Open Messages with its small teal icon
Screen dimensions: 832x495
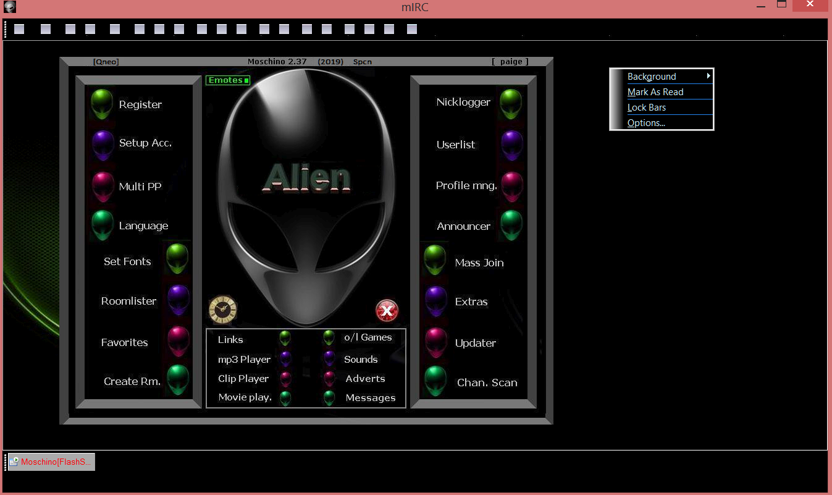point(330,398)
